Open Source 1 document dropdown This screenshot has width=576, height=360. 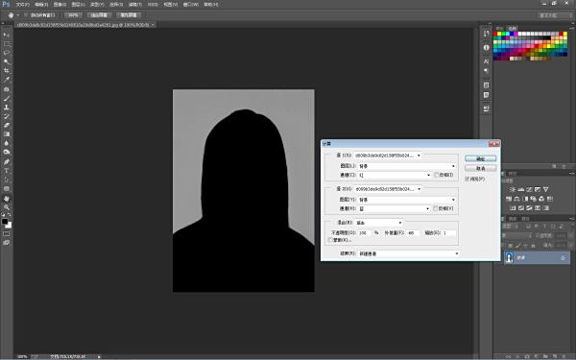[x=387, y=156]
